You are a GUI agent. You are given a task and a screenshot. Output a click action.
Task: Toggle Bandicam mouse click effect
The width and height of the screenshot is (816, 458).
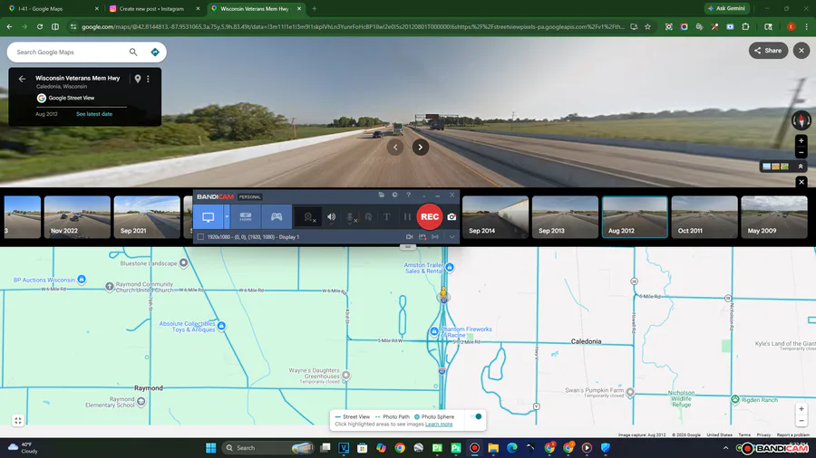point(368,217)
